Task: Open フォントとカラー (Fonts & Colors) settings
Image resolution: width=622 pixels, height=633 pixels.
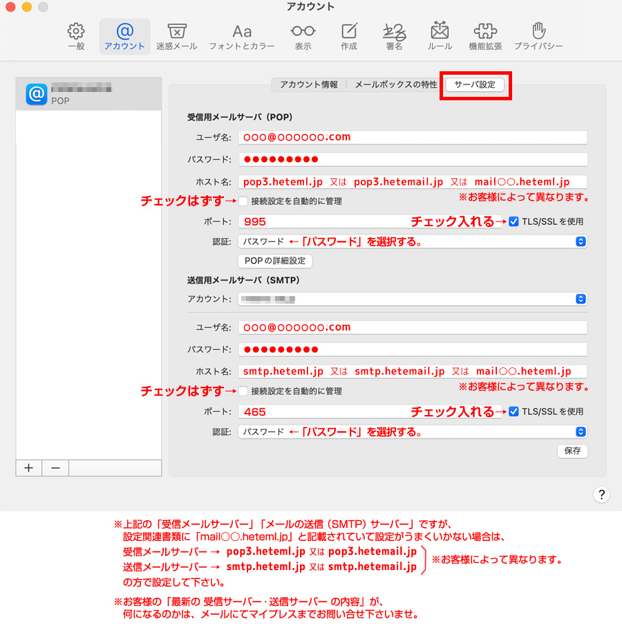Action: (241, 36)
